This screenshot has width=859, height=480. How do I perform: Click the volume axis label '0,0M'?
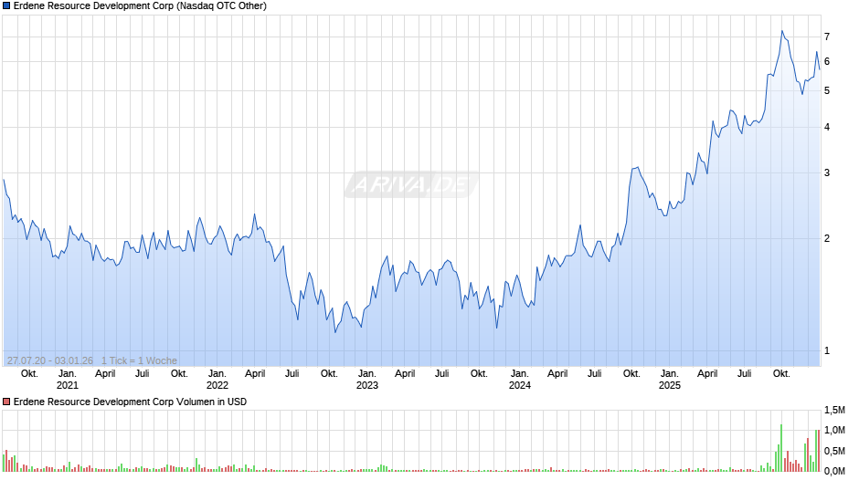coord(834,471)
